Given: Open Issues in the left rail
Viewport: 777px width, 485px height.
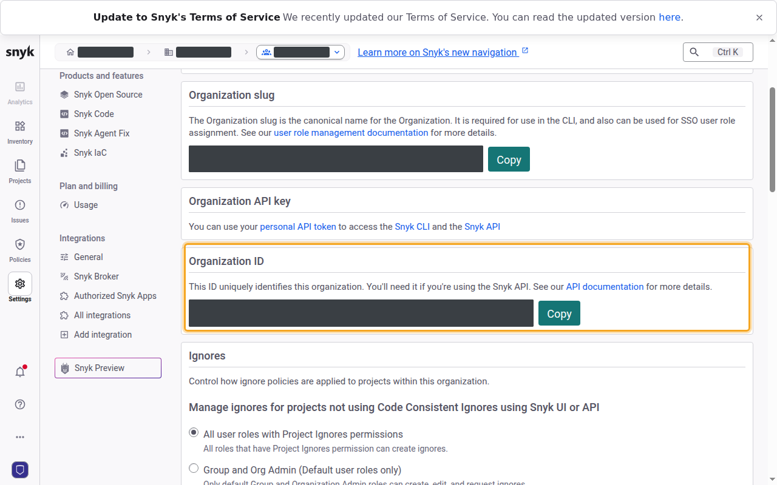Looking at the screenshot, I should (x=20, y=211).
